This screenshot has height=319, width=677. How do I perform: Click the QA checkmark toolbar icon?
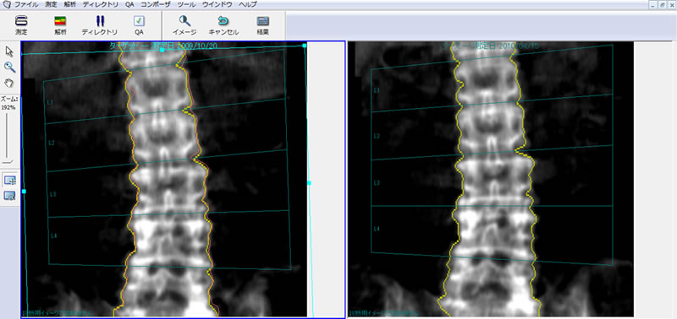point(139,20)
